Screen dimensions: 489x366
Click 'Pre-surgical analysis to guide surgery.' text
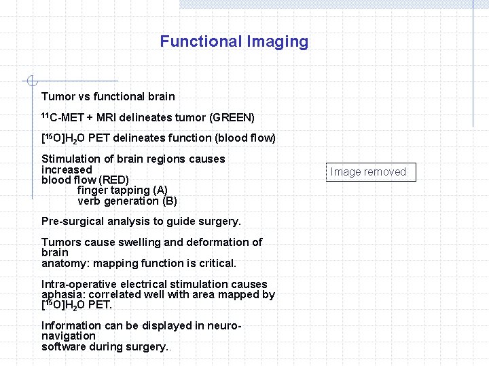pos(141,222)
